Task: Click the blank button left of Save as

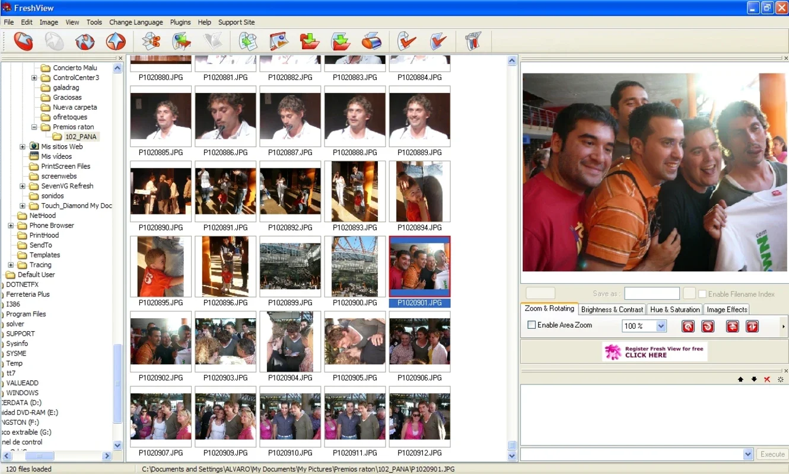Action: pos(540,293)
